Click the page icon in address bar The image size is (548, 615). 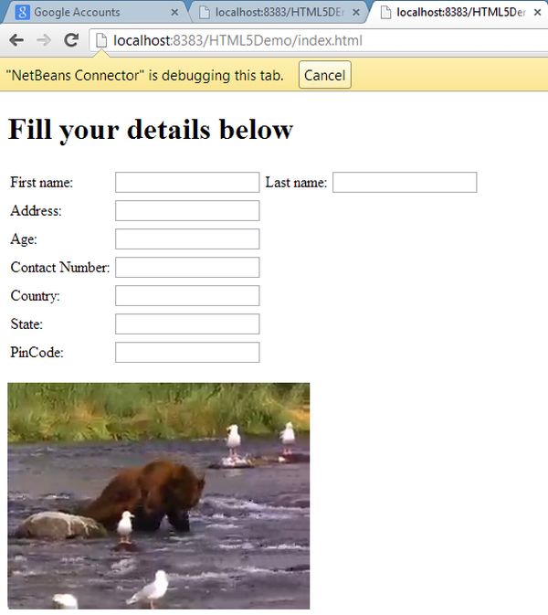coord(101,40)
